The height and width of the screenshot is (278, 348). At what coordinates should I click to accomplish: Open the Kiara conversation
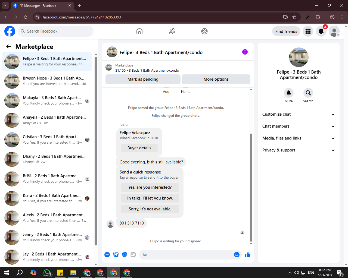[47, 198]
